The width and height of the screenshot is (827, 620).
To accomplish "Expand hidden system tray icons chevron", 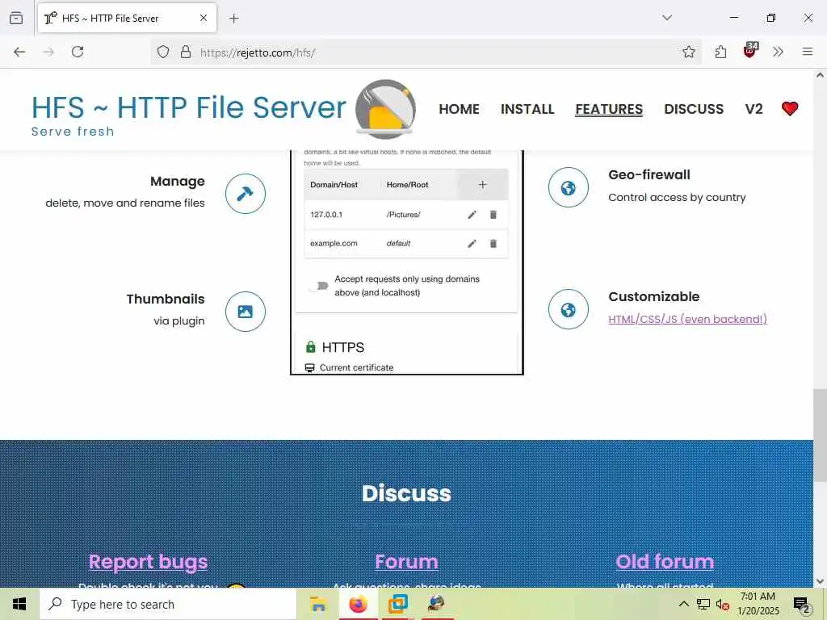I will [x=683, y=604].
